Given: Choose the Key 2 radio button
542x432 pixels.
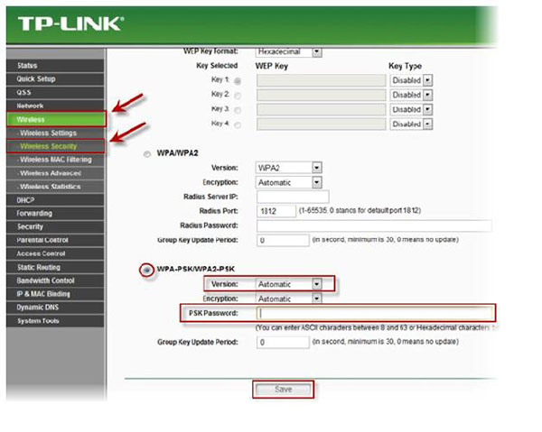Looking at the screenshot, I should [x=238, y=95].
